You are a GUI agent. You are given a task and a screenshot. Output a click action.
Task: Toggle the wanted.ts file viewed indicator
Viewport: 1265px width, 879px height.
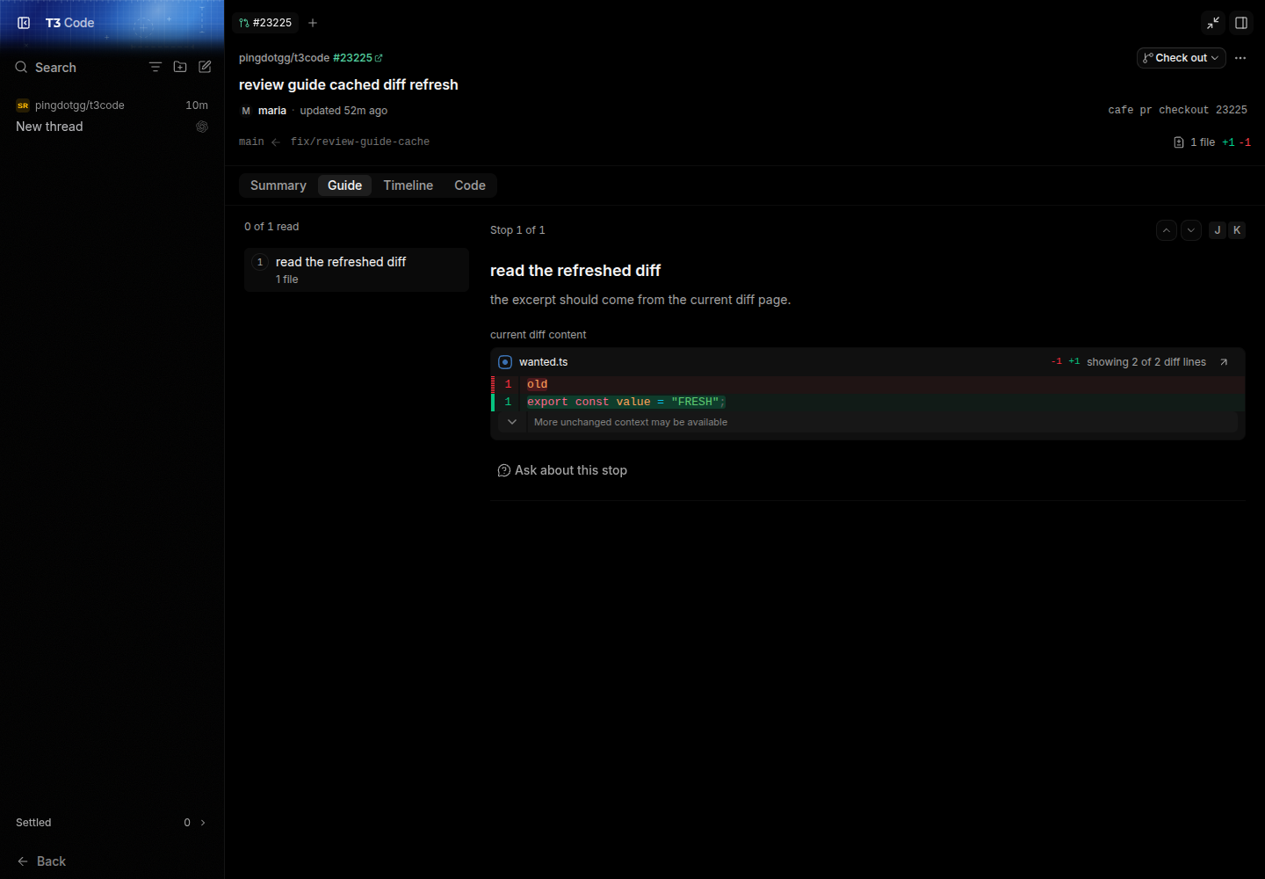[505, 362]
